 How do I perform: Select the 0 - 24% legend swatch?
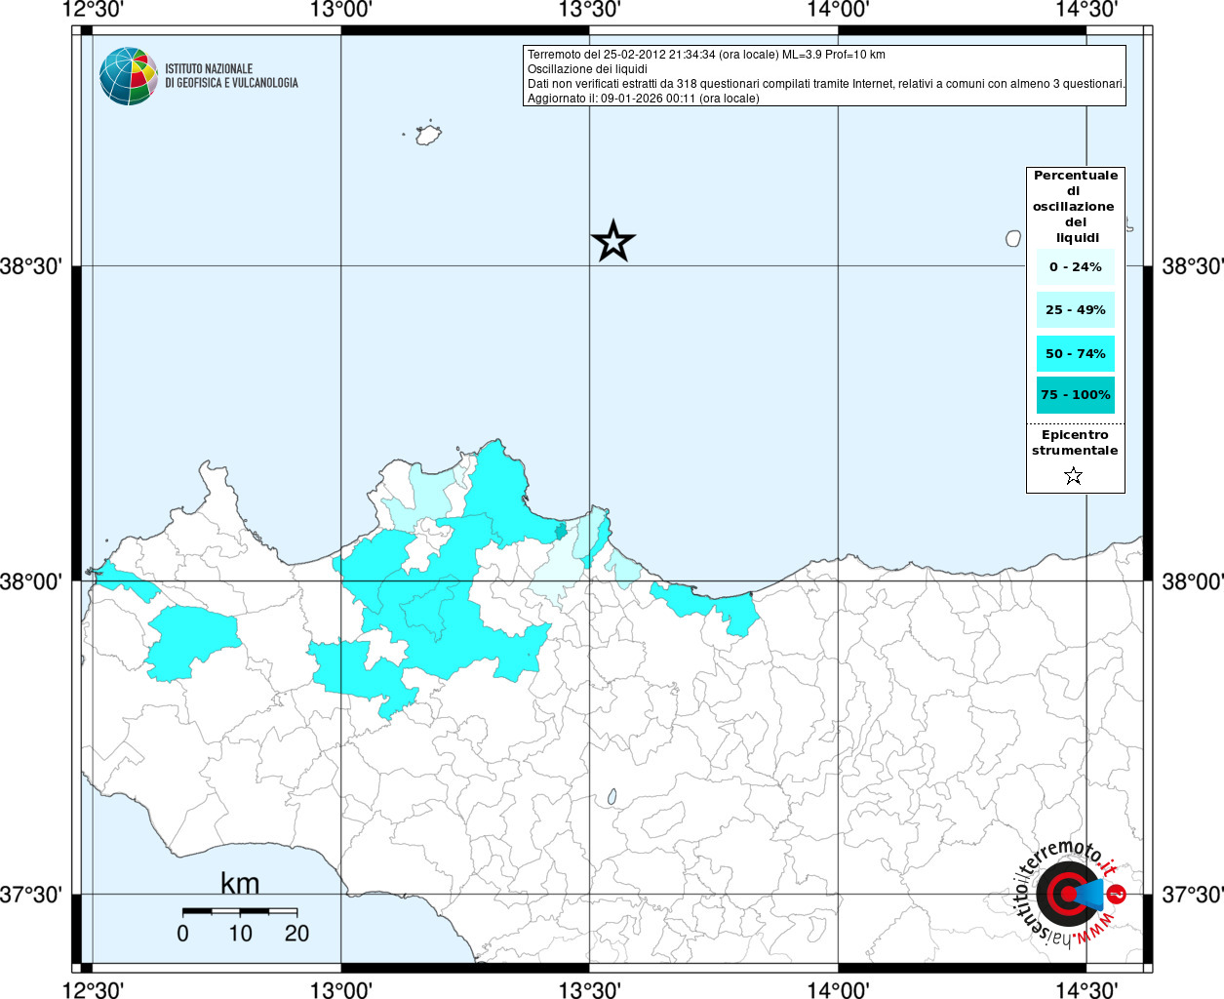1076,267
